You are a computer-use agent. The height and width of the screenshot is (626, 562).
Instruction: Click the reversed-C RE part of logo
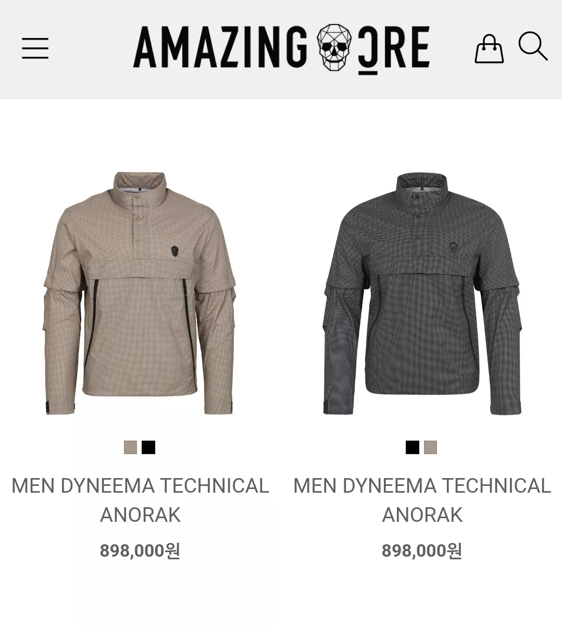pos(394,49)
